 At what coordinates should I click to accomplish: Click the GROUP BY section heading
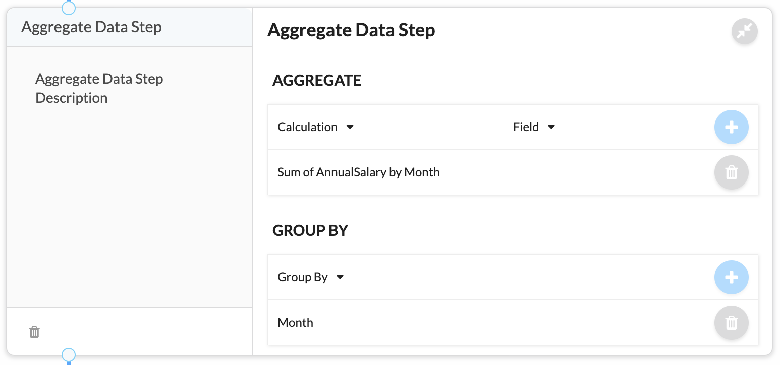pos(310,230)
